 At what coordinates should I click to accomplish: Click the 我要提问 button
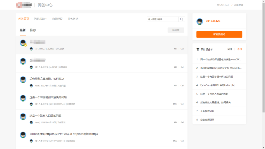pyautogui.click(x=219, y=34)
